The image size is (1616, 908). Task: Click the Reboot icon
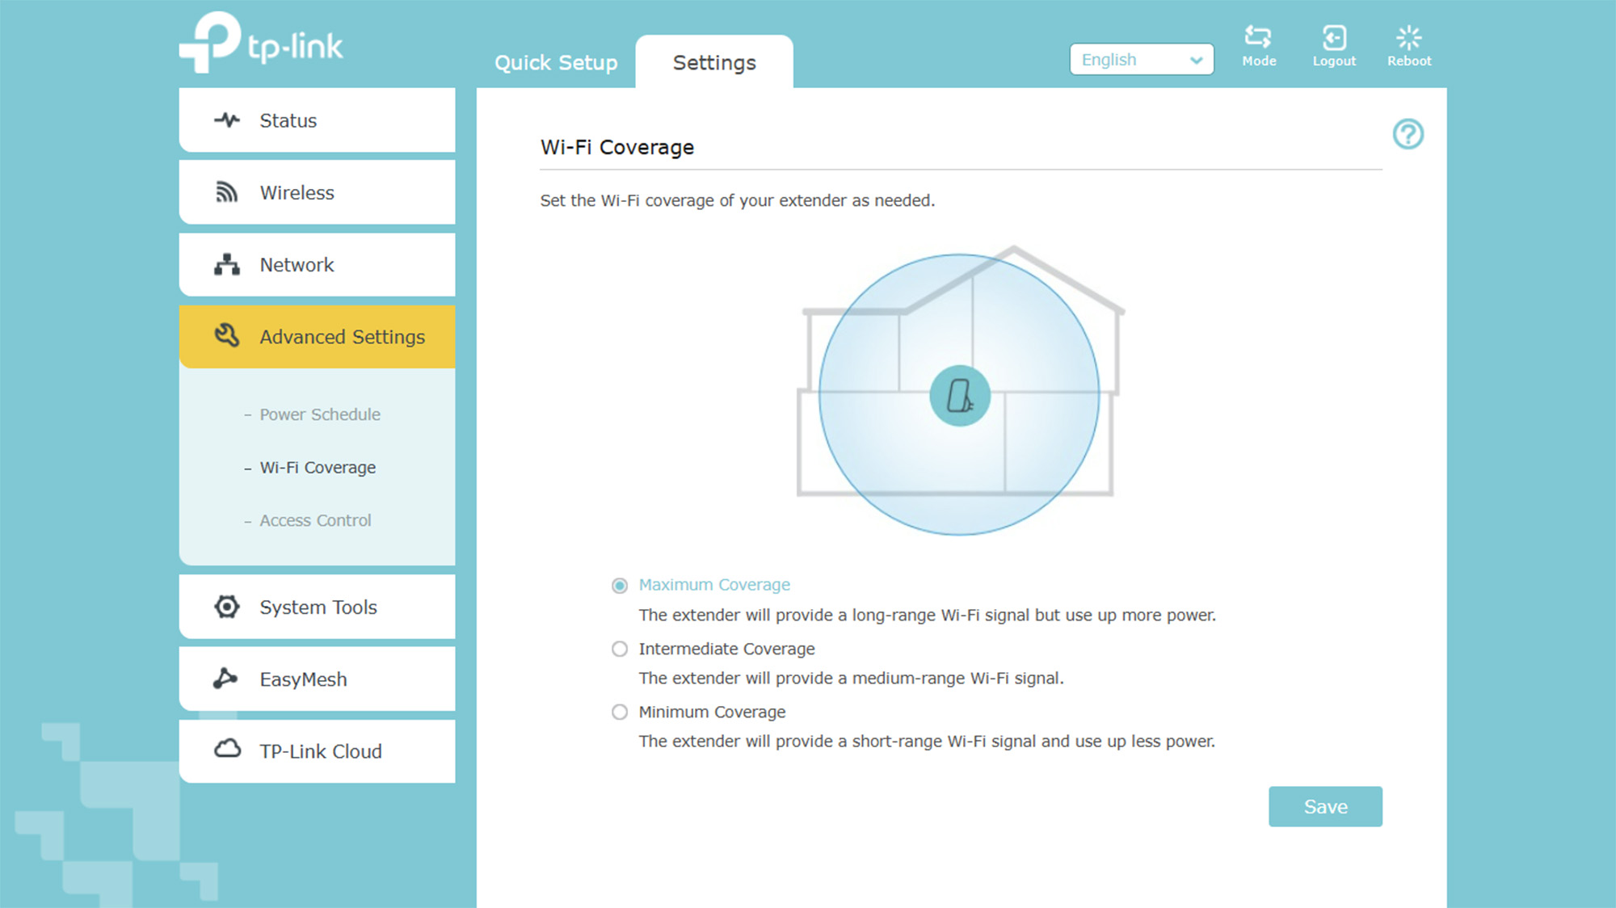click(1408, 38)
